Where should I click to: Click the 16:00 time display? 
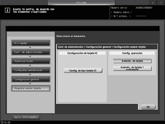click(7, 122)
